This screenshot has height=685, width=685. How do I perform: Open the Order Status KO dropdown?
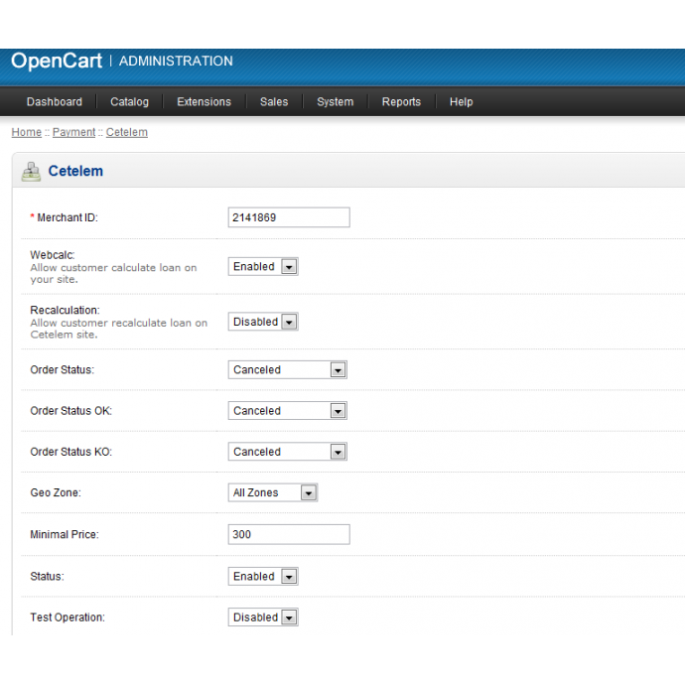tap(288, 452)
